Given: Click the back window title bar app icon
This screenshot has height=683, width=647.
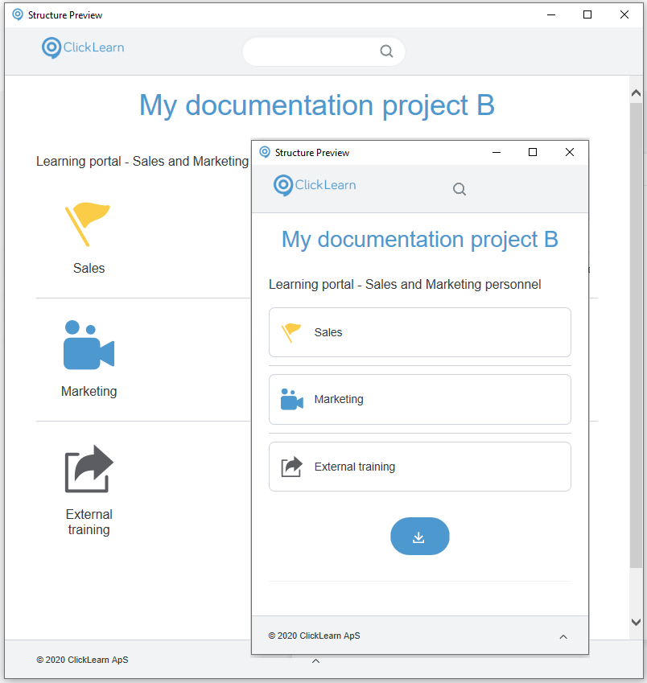Looking at the screenshot, I should [18, 14].
